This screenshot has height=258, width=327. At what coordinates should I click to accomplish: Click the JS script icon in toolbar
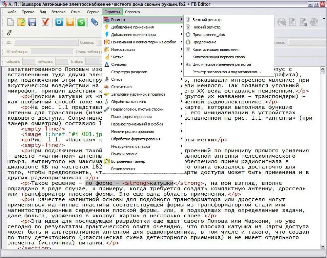pos(9,33)
